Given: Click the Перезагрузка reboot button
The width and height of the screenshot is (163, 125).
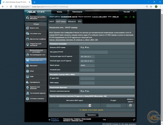Looking at the screenshot, I should point(77,12).
